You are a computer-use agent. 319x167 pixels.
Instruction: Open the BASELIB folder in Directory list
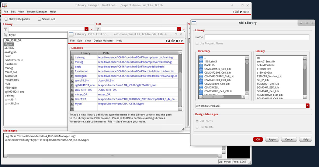pos(209,65)
